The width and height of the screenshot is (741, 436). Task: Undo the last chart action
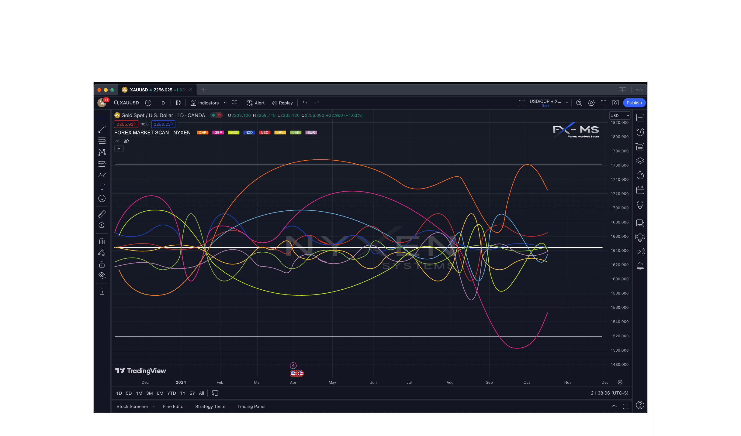(x=305, y=103)
